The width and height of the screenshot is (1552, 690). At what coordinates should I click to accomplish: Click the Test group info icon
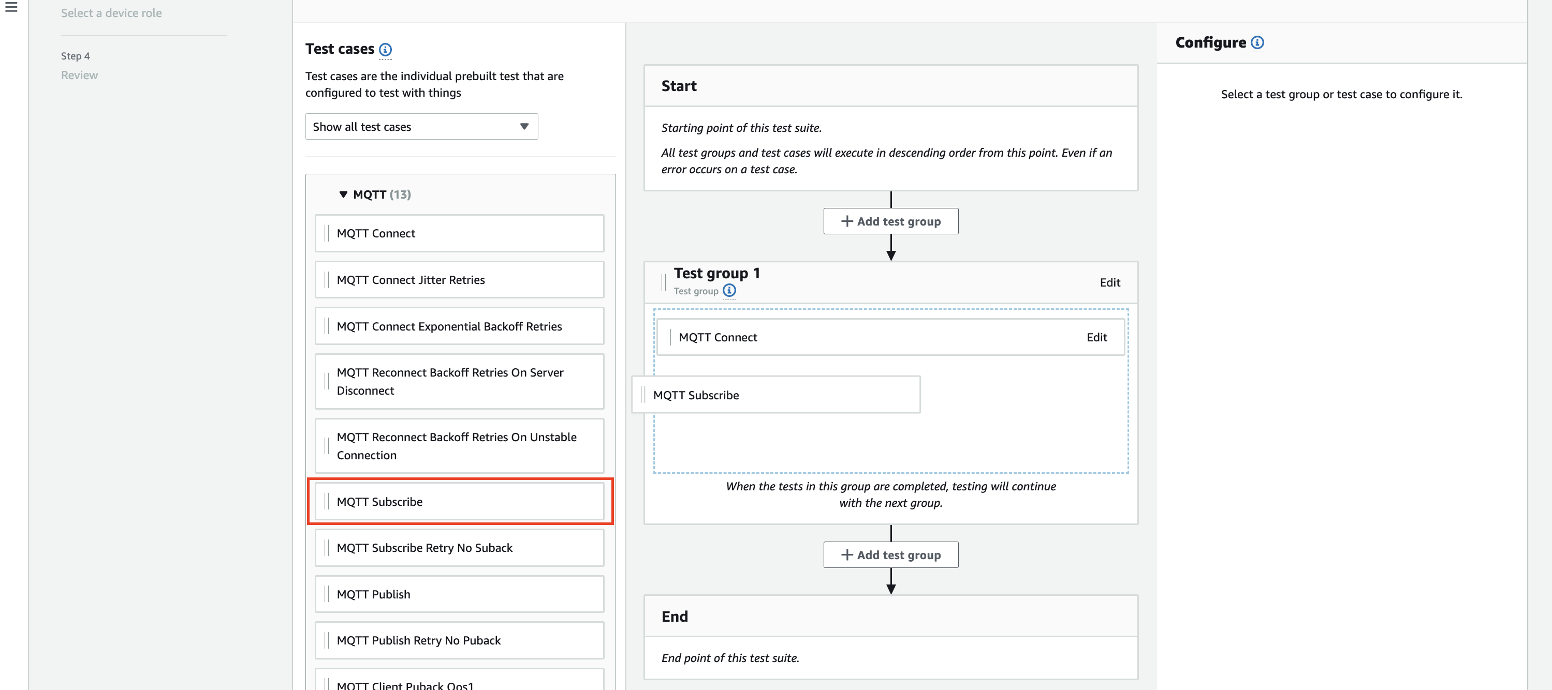(x=729, y=291)
